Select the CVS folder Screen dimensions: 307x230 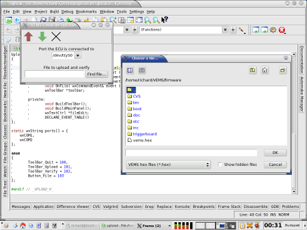pyautogui.click(x=134, y=96)
